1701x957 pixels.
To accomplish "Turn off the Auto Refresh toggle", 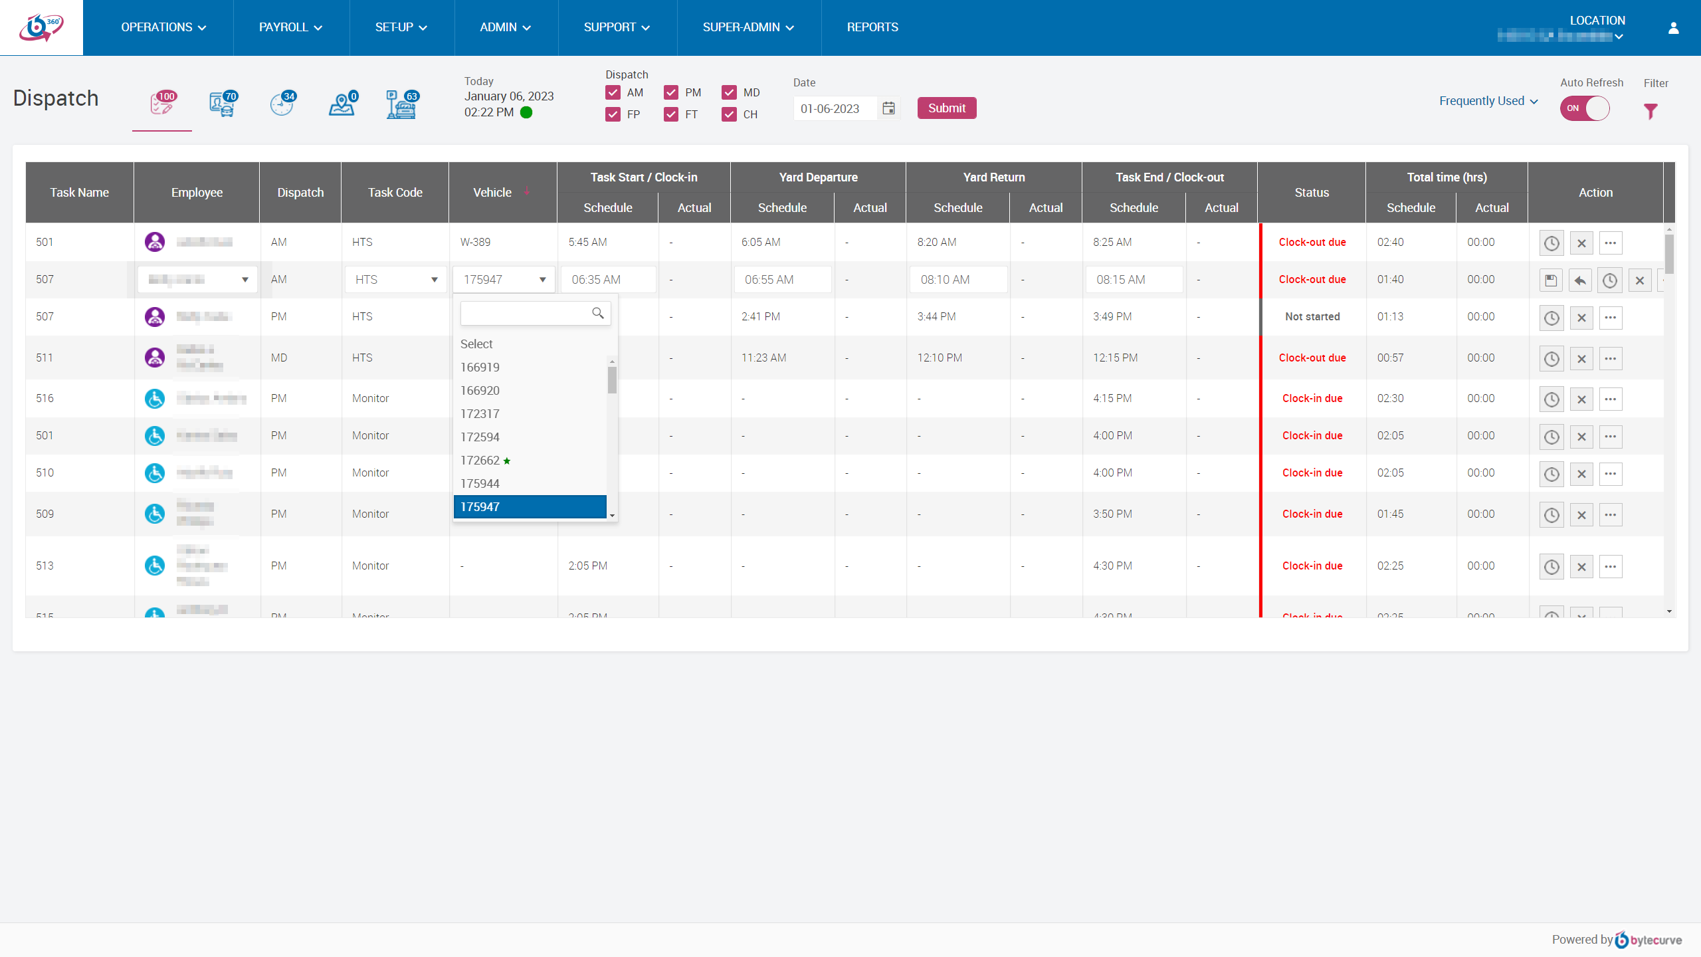I will [1585, 108].
